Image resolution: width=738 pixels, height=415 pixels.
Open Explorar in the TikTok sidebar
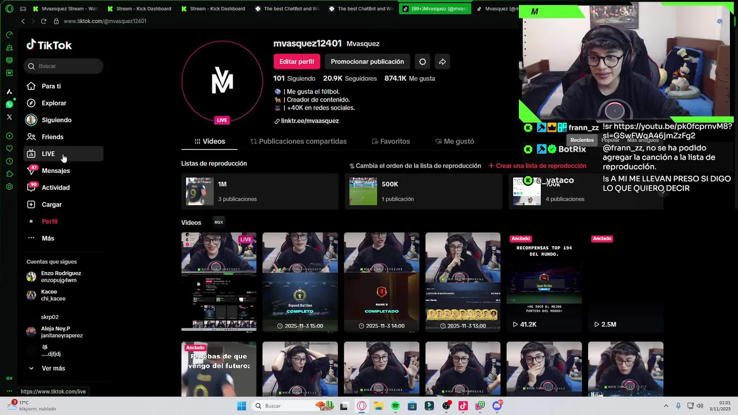(63, 103)
